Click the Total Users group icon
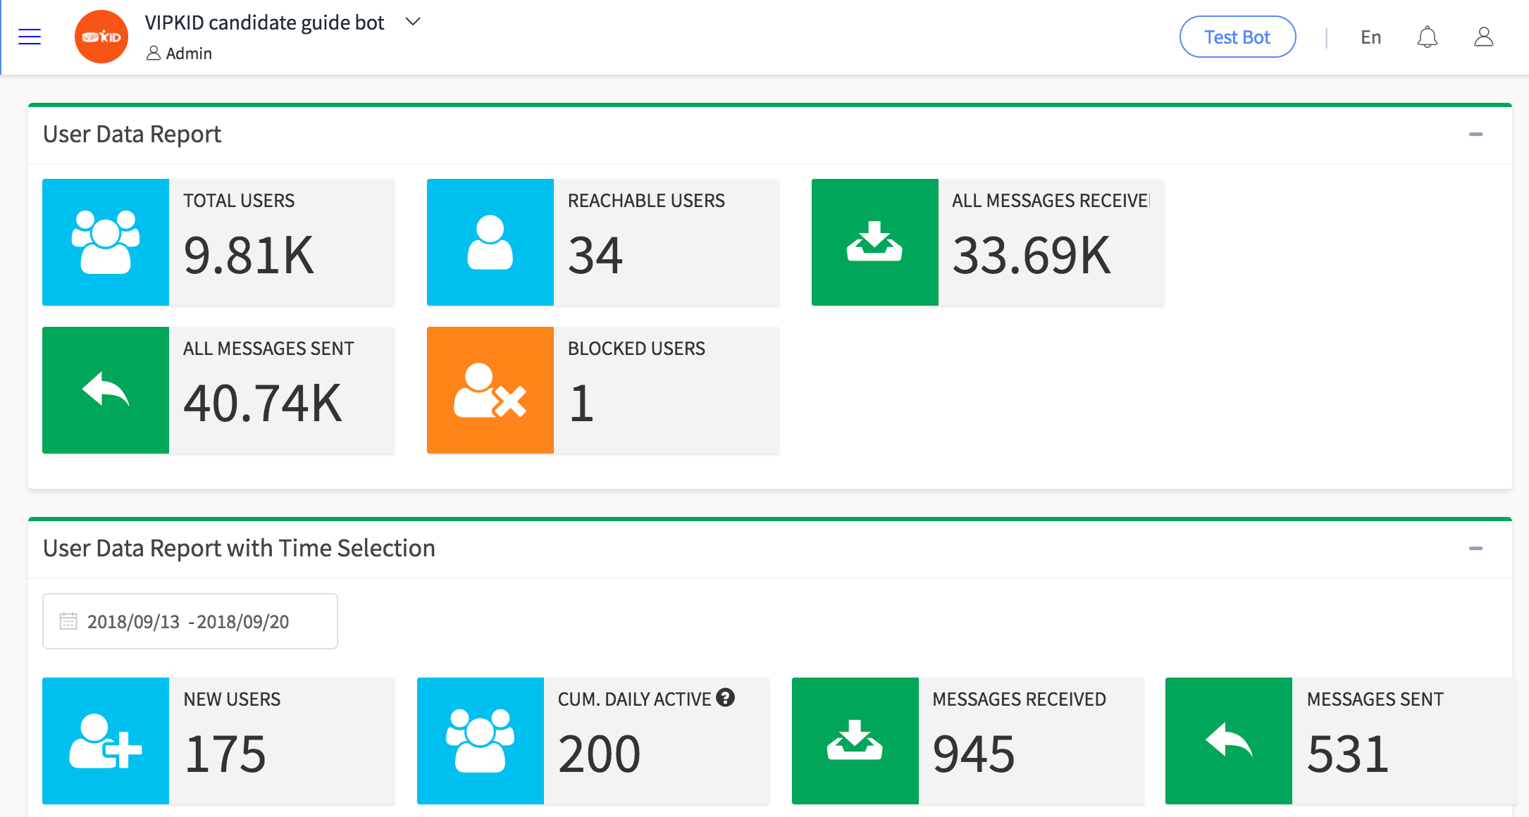1529x817 pixels. point(106,242)
